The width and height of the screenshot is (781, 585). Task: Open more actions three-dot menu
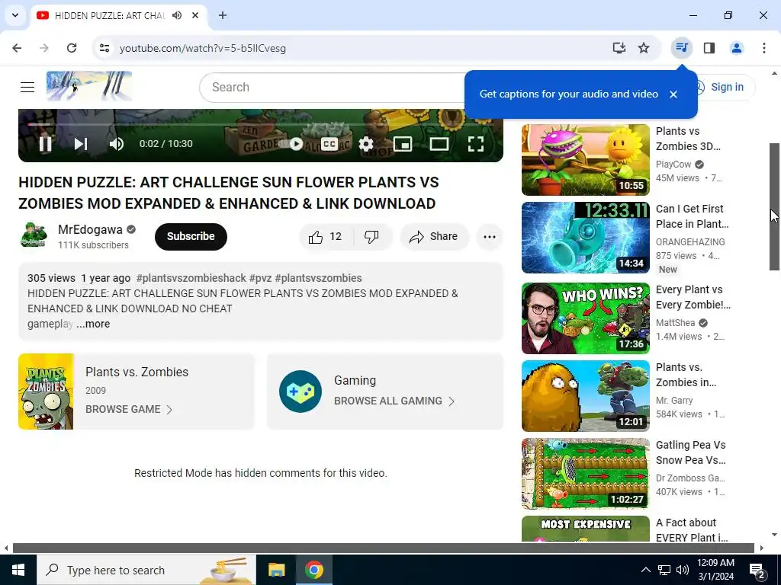[490, 237]
